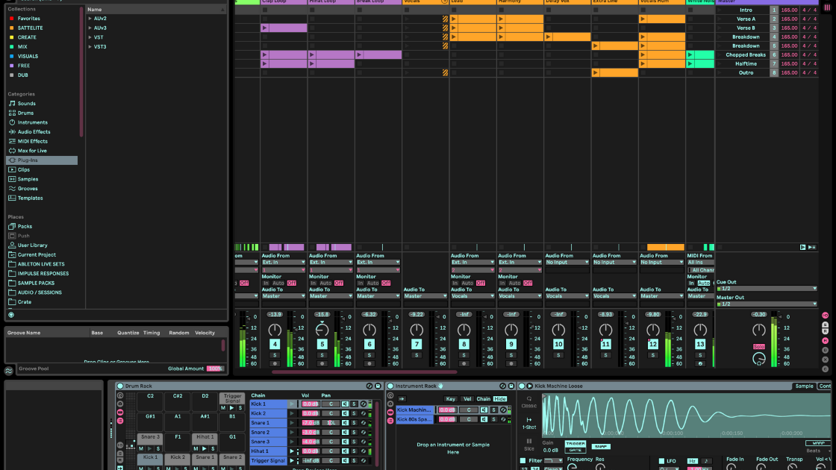Adjust the track 5 pan knob
Screen dimensions: 836x470
pos(322,329)
